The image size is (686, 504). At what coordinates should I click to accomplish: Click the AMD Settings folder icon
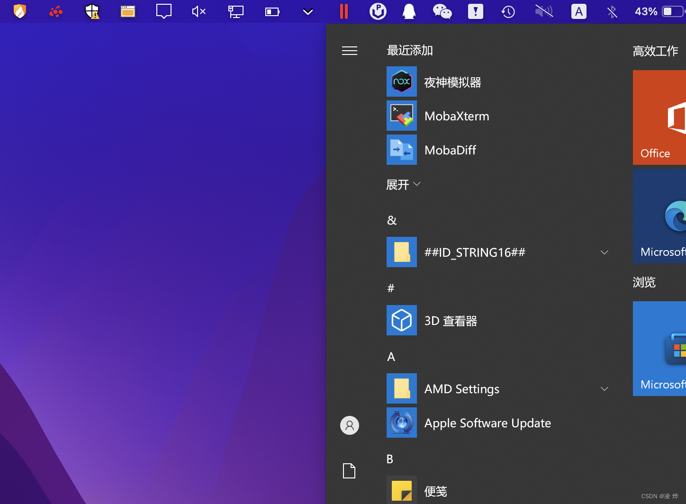pyautogui.click(x=402, y=388)
